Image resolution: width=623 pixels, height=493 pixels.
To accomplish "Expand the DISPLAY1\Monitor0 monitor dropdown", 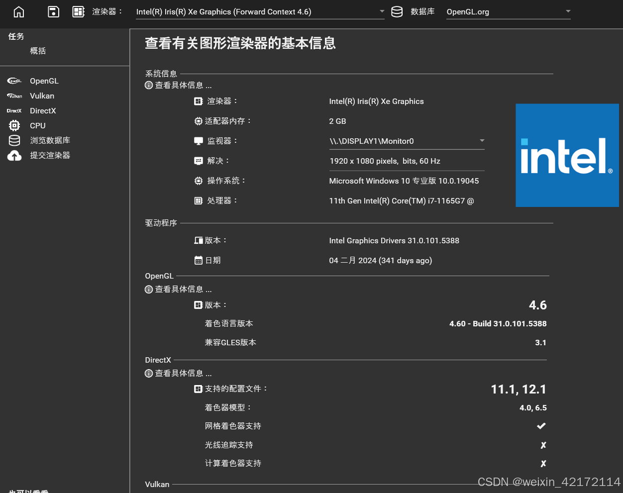I will coord(407,141).
